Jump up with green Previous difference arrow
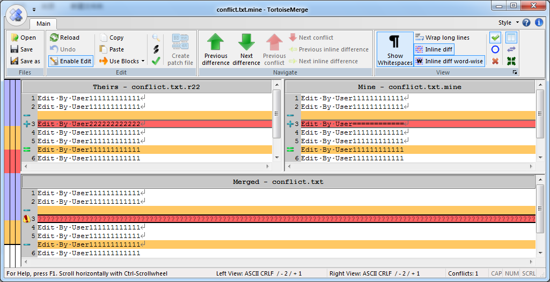Screen dimensions: 550x282 pyautogui.click(x=216, y=42)
